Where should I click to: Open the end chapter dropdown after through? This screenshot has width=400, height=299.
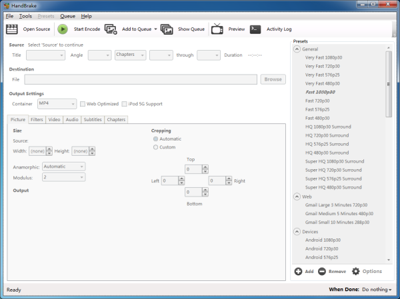coord(209,55)
